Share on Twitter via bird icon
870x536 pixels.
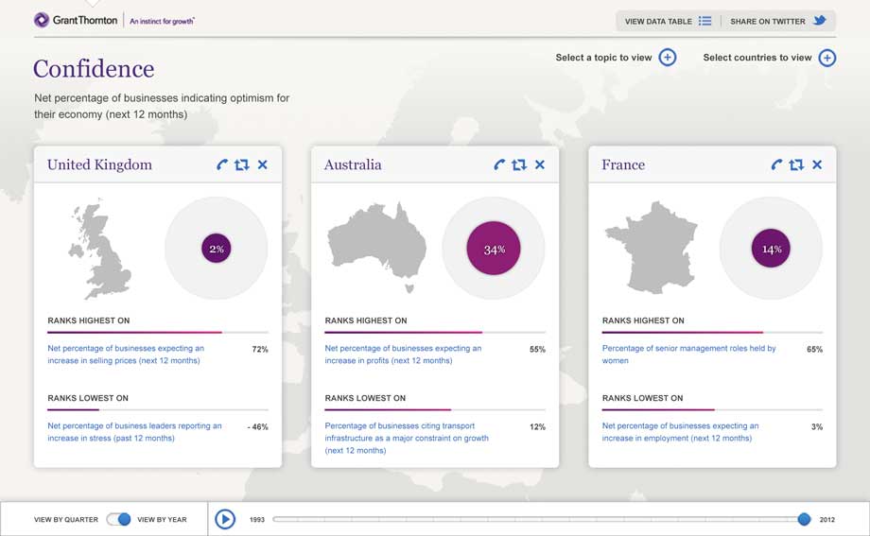coord(819,21)
